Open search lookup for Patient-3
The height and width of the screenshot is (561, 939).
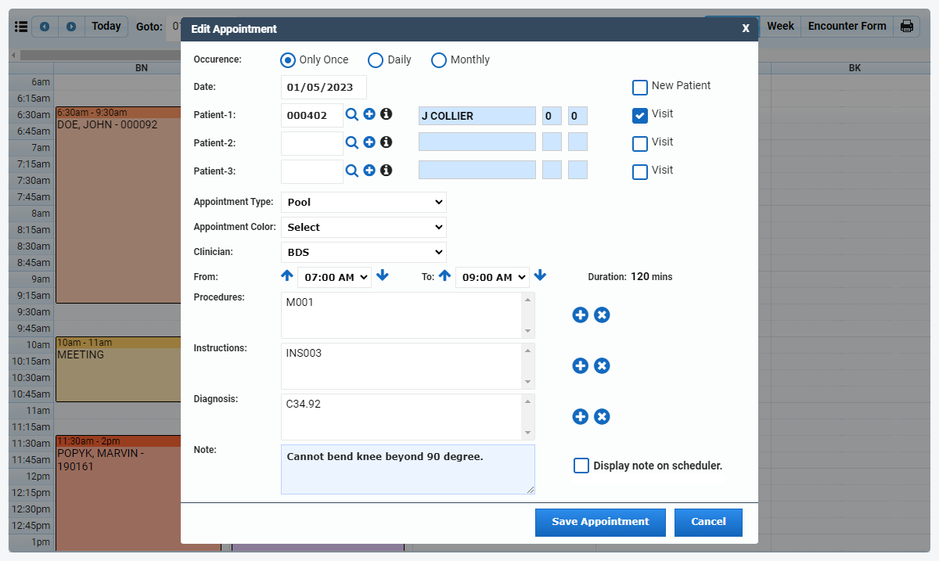tap(351, 170)
